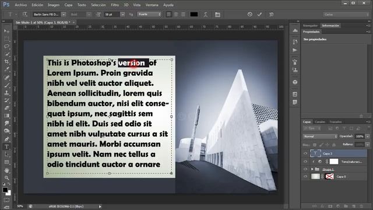Align text left
The image size is (373, 210).
169,15
